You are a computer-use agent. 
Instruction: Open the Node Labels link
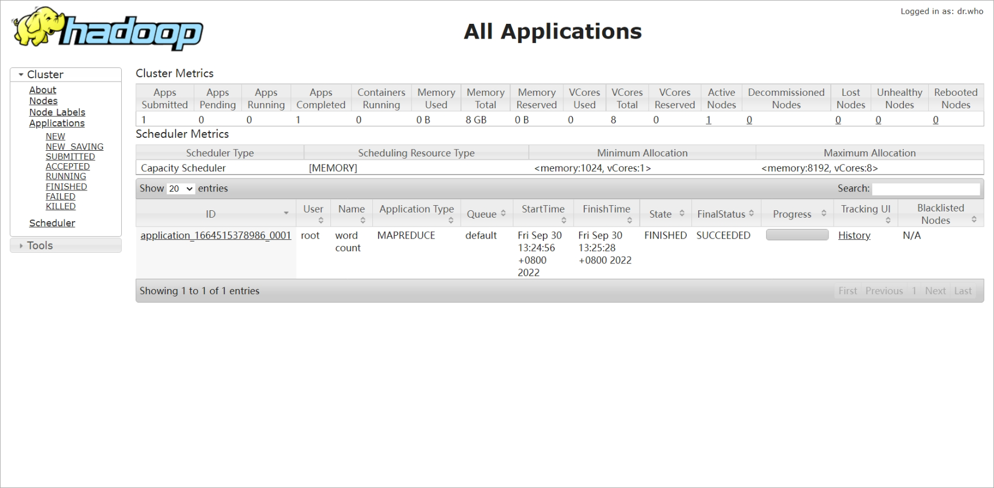click(57, 112)
